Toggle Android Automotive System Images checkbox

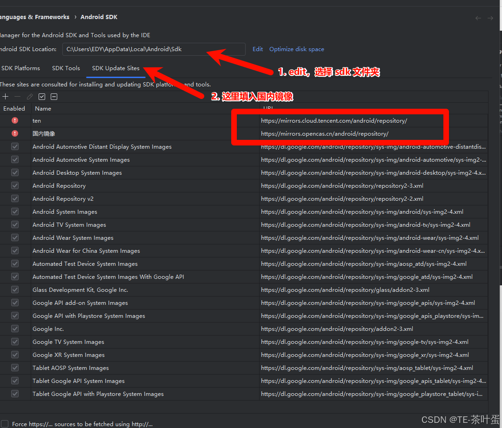click(x=15, y=159)
